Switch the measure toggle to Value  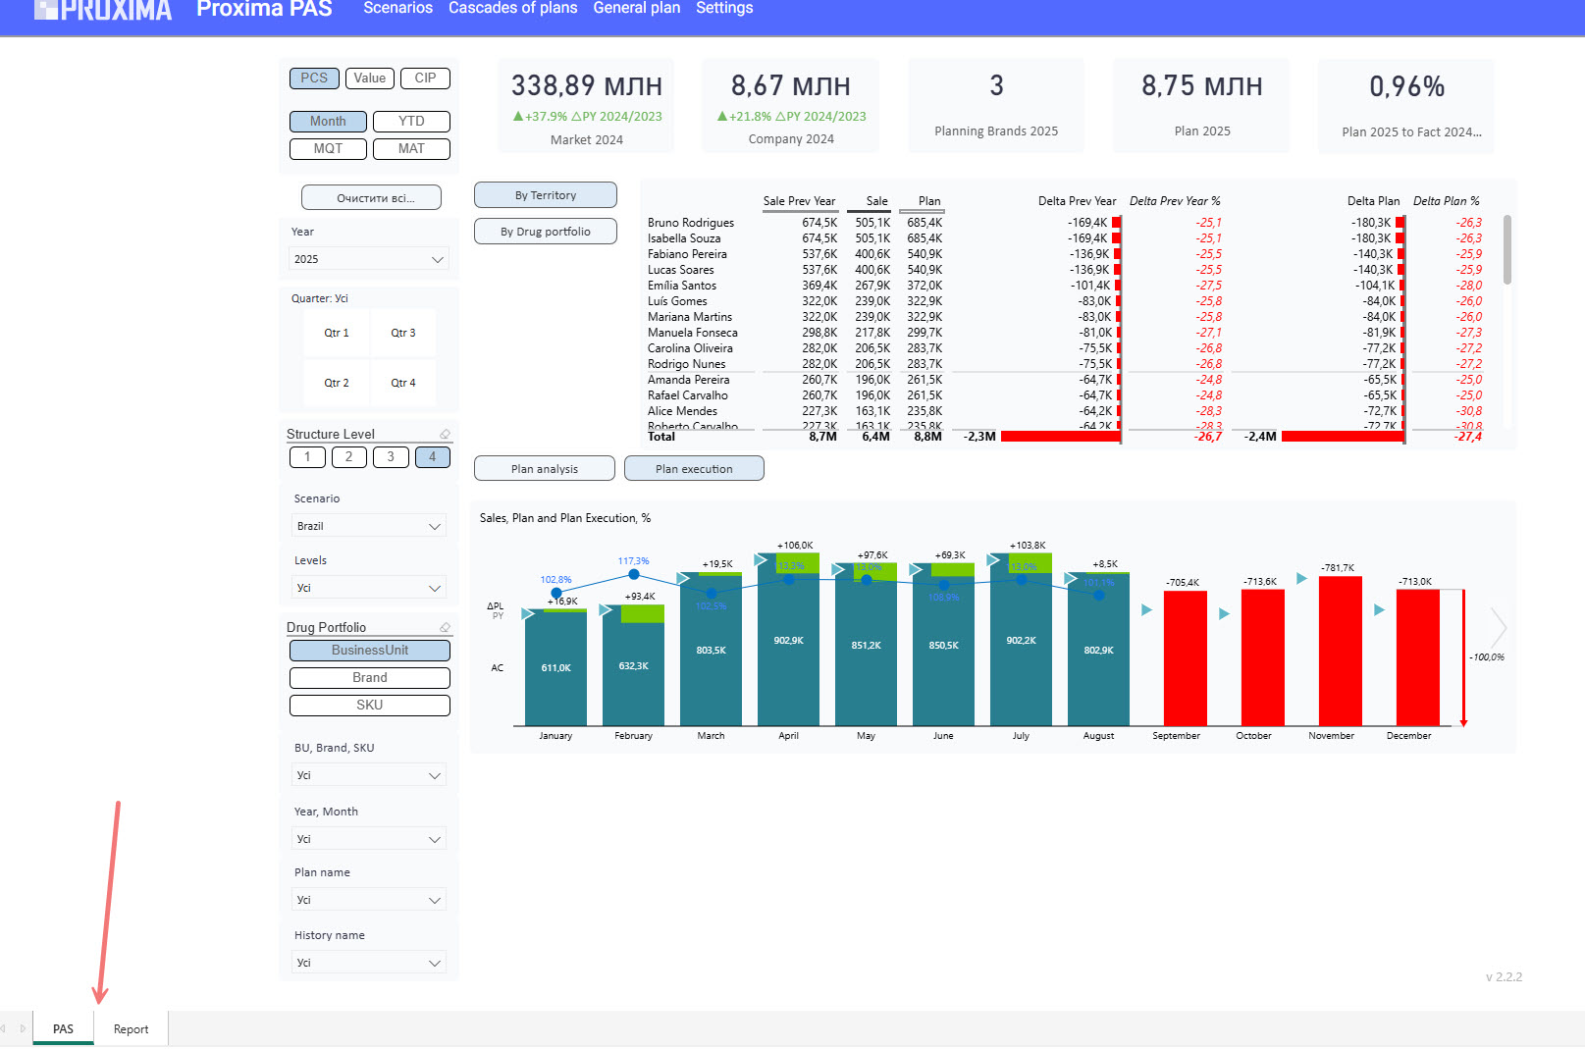tap(370, 79)
